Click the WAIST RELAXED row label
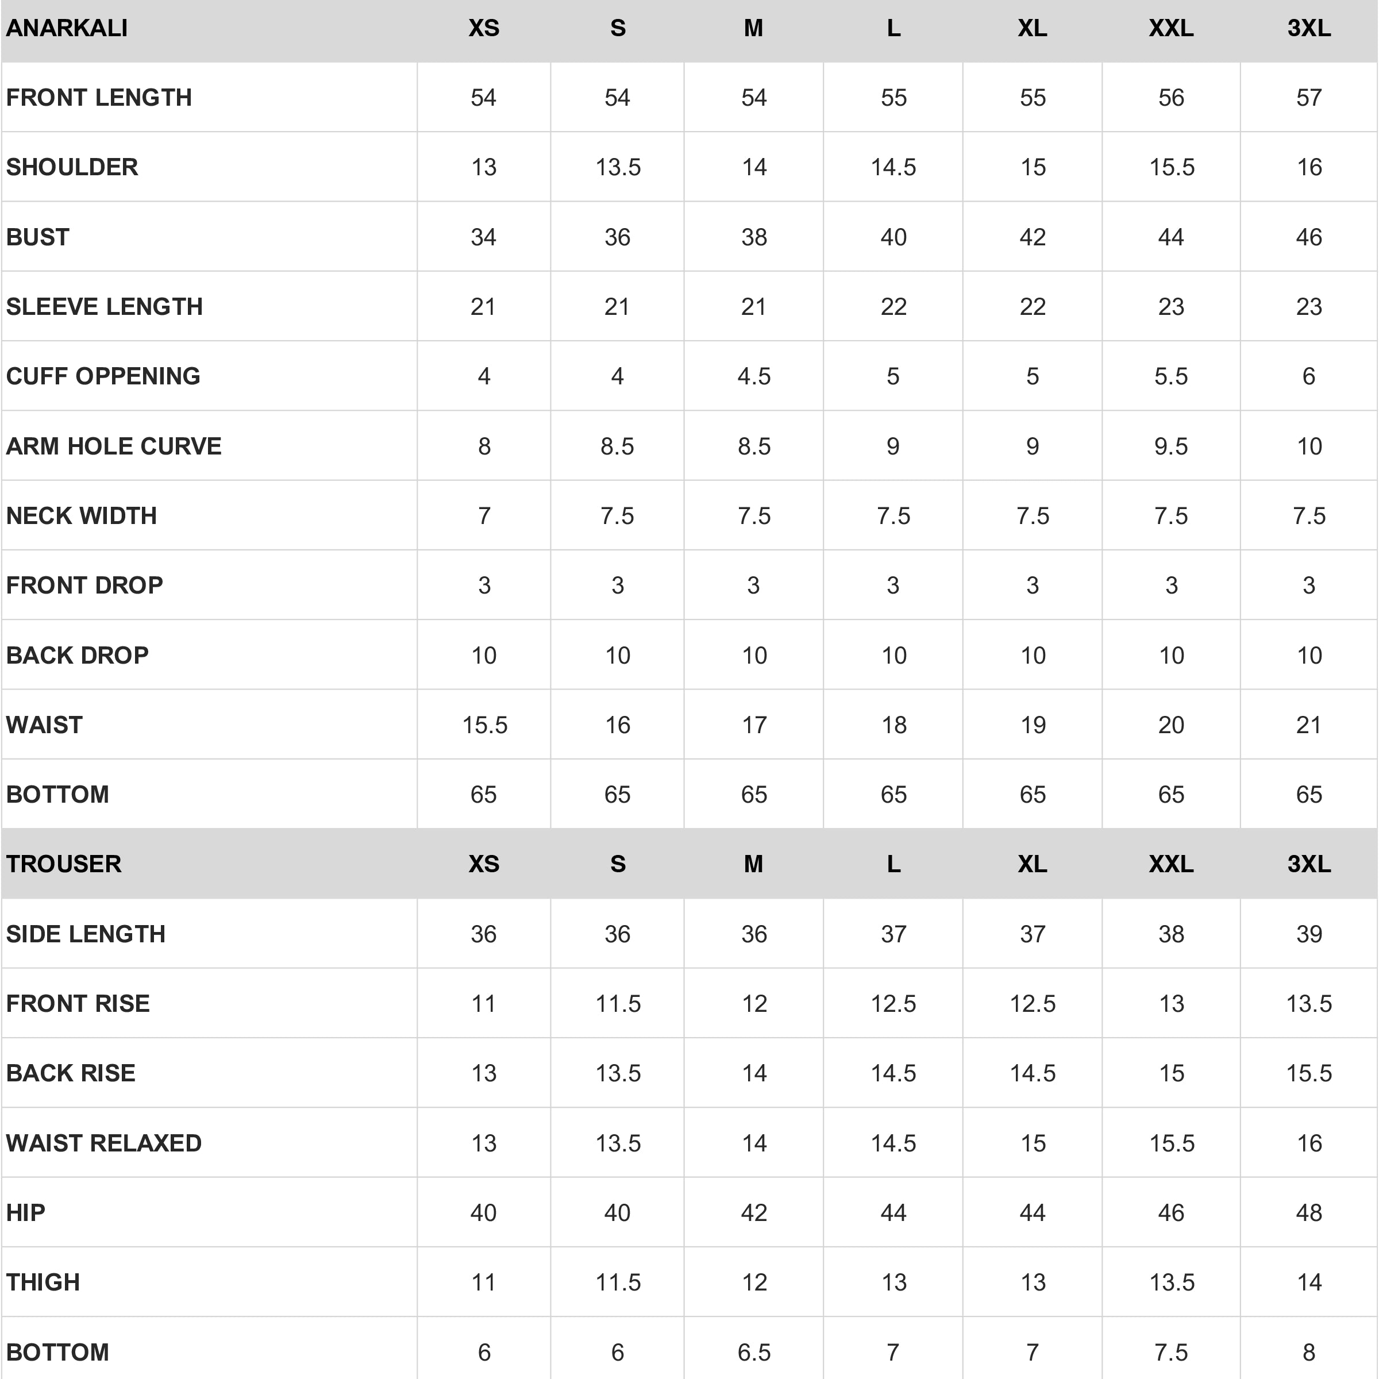Screen dimensions: 1379x1379 [x=103, y=1143]
